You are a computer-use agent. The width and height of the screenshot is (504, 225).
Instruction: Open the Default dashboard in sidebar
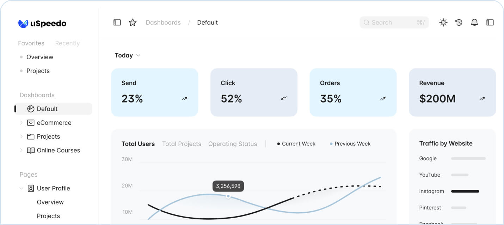[x=47, y=109]
